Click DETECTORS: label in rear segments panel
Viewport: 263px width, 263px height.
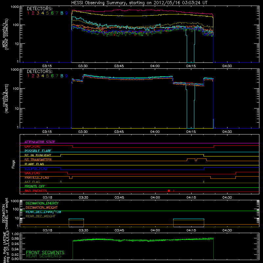(x=39, y=71)
